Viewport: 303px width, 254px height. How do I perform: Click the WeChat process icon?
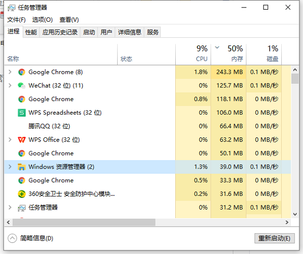pyautogui.click(x=22, y=85)
